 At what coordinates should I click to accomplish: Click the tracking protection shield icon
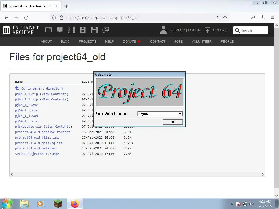tap(54, 17)
